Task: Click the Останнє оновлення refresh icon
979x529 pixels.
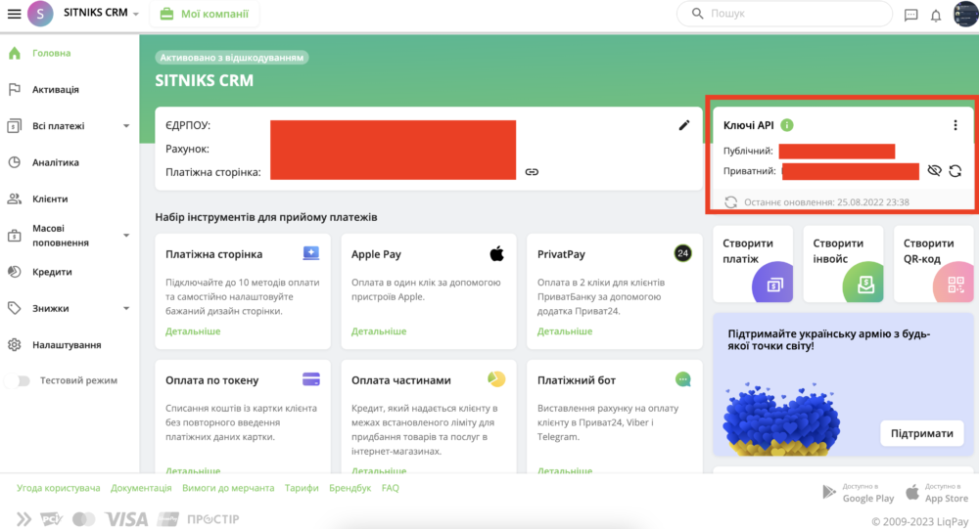Action: pyautogui.click(x=730, y=202)
